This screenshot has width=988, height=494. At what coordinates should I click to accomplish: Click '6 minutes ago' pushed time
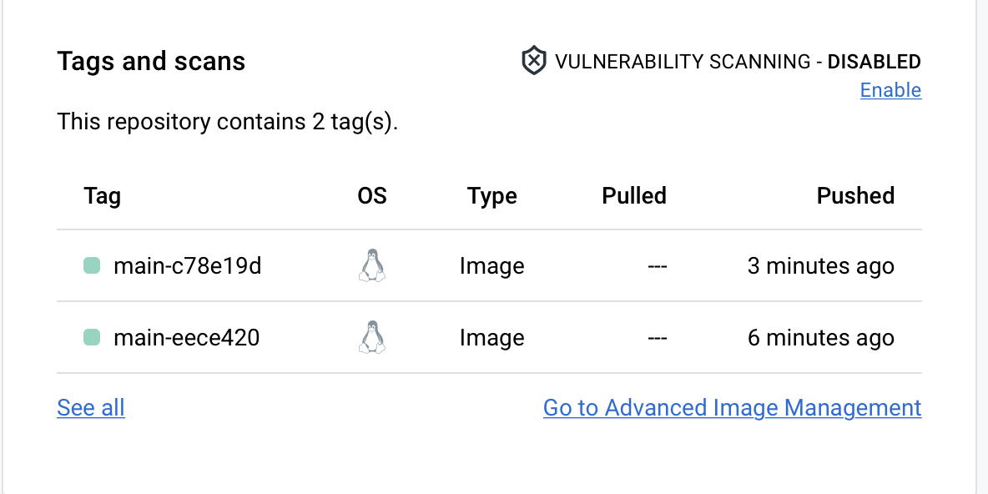coord(820,338)
